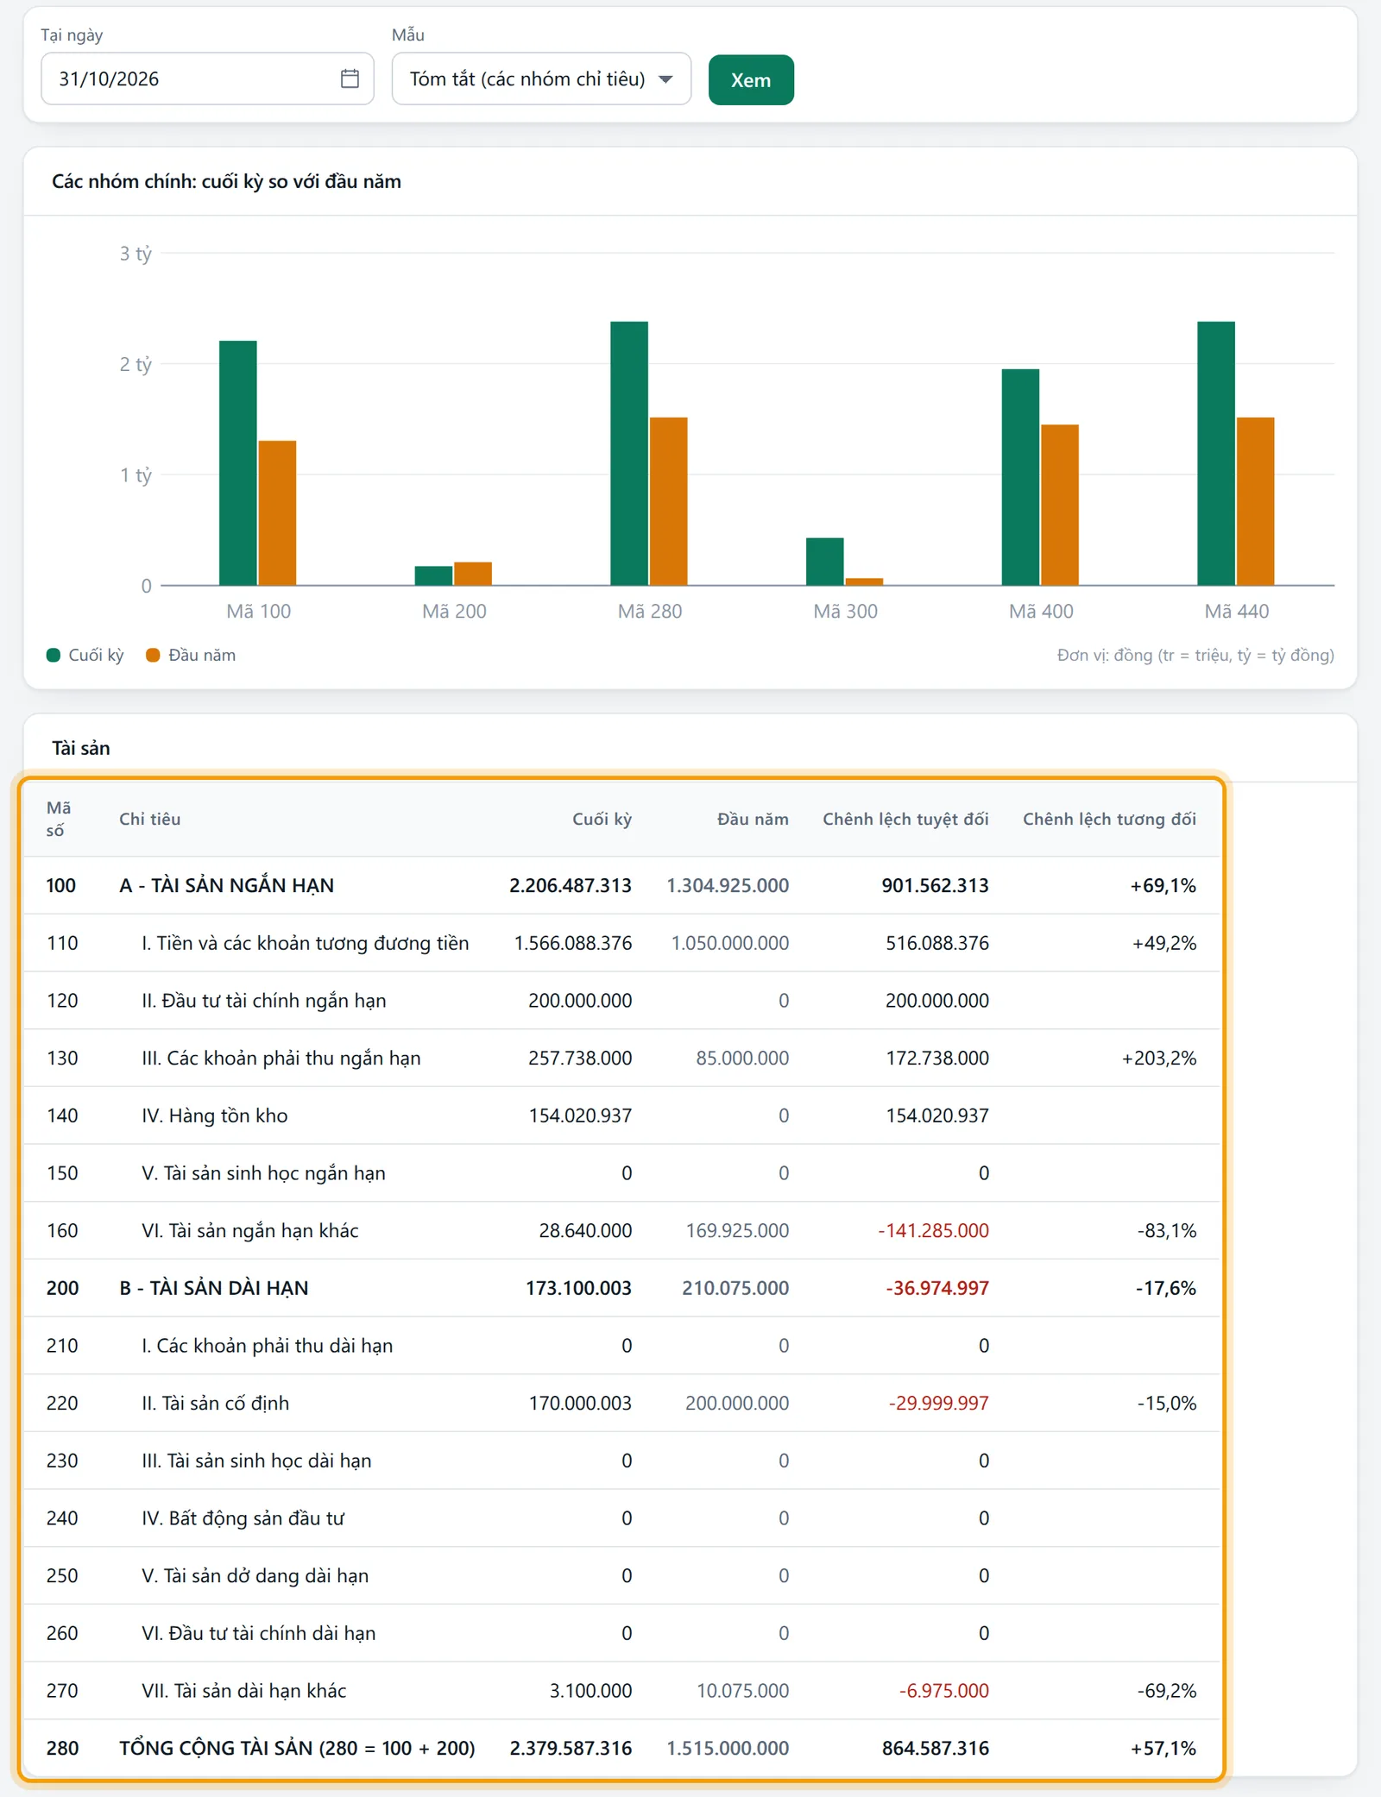Select row 'I. Tiền và các khoản tương đương tiền'
The image size is (1381, 1797).
point(621,943)
